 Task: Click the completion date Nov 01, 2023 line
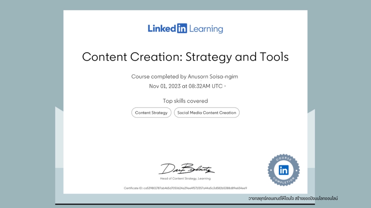click(187, 86)
